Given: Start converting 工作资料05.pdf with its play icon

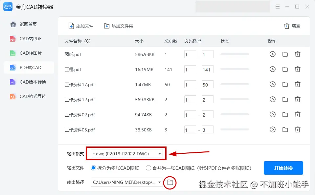Looking at the screenshot, I should click(x=272, y=129).
